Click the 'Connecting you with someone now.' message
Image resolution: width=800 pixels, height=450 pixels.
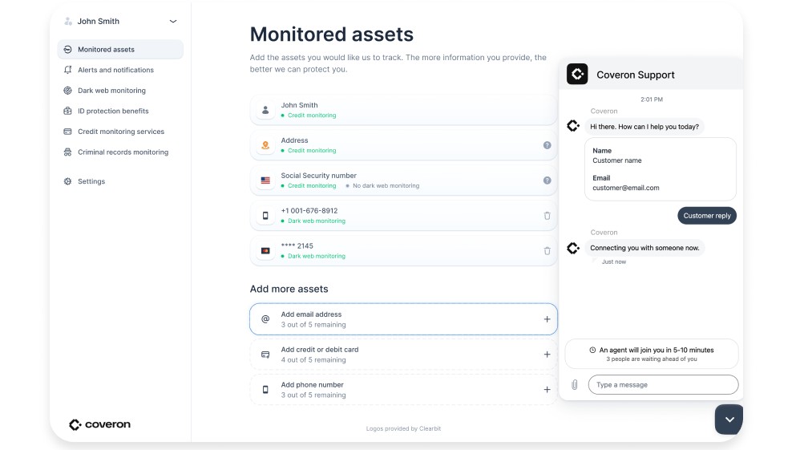[644, 248]
